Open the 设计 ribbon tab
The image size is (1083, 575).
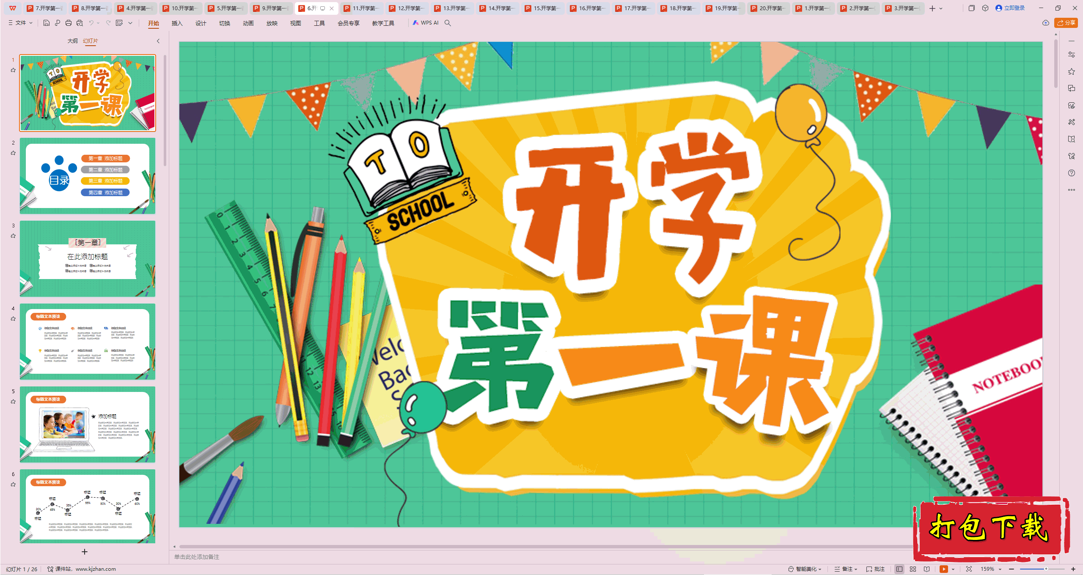pyautogui.click(x=201, y=23)
